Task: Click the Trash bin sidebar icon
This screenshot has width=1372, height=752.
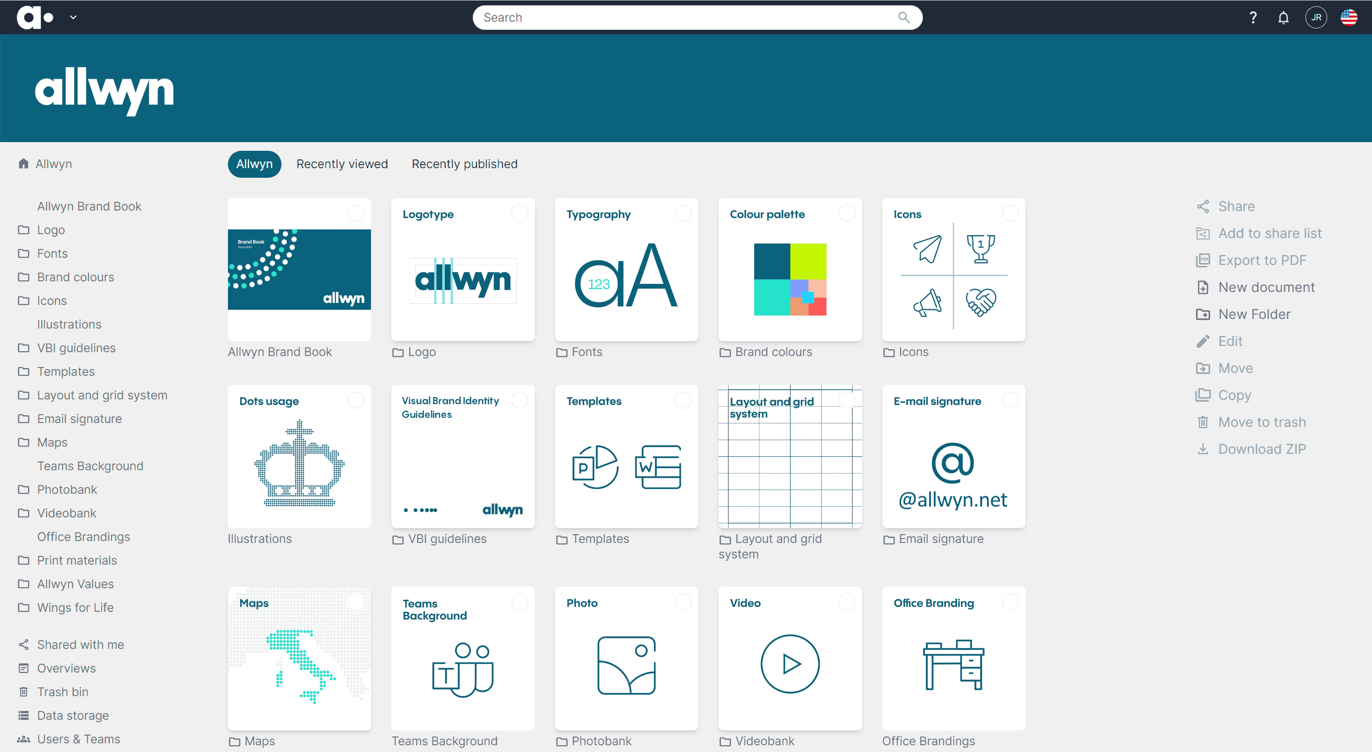Action: (24, 692)
